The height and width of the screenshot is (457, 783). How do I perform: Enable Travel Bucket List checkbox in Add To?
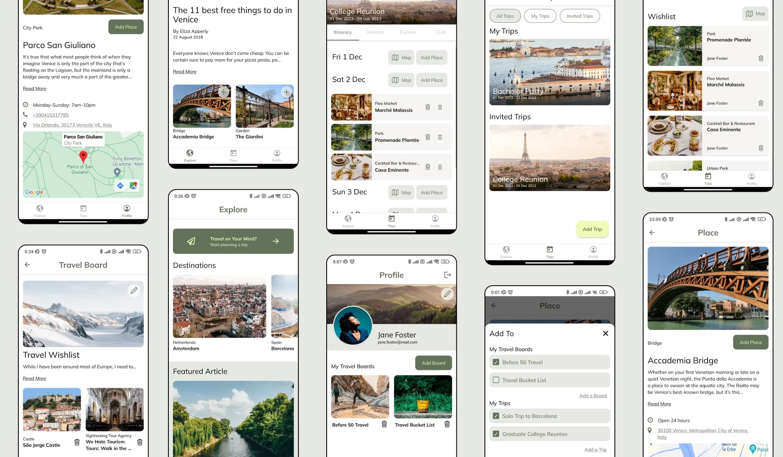pos(496,379)
